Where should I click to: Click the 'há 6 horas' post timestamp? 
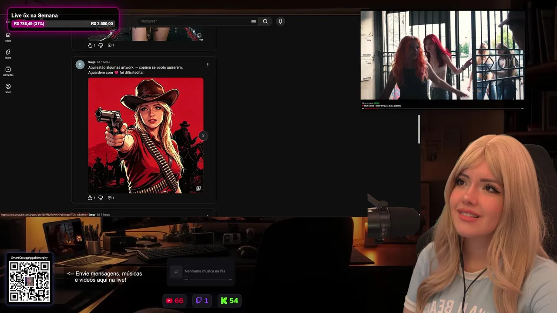pos(103,62)
